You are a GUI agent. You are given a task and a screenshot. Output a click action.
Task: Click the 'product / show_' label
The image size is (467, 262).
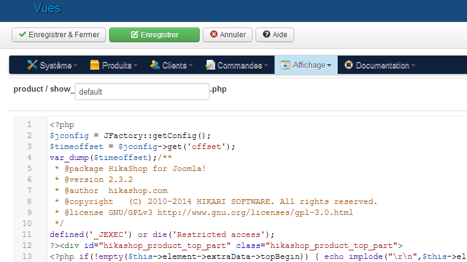click(x=44, y=89)
